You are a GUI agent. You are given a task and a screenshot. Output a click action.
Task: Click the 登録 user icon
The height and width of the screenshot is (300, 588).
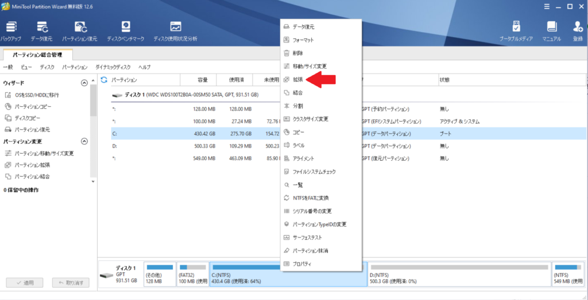578,31
